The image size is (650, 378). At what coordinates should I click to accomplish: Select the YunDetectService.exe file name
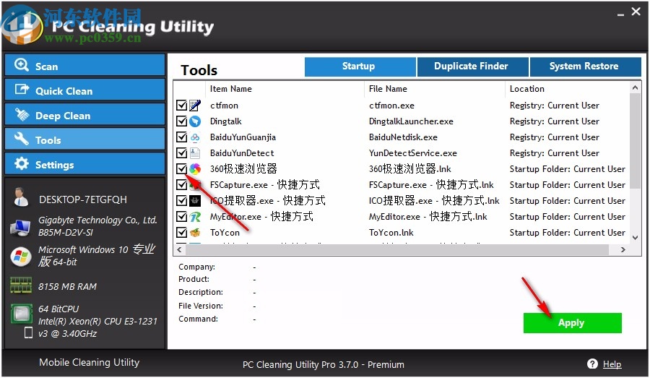coord(413,153)
